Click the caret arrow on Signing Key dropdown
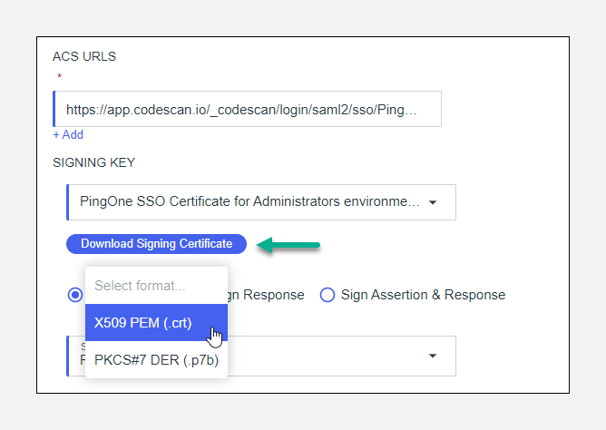This screenshot has height=430, width=606. point(433,202)
